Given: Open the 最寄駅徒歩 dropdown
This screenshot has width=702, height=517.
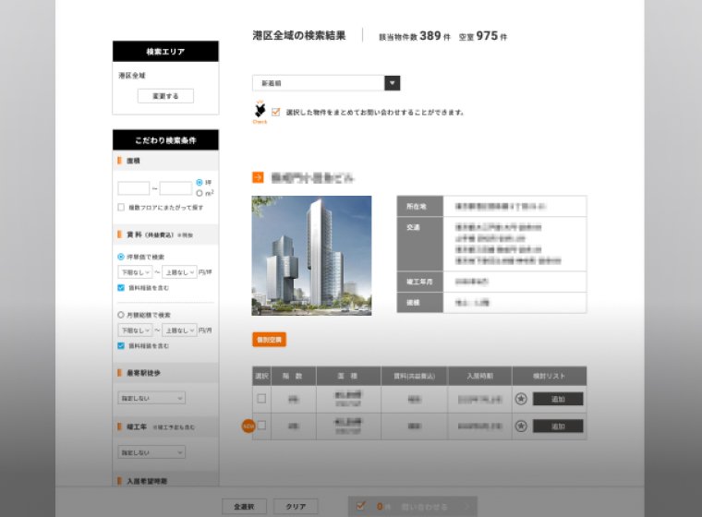Looking at the screenshot, I should 151,398.
